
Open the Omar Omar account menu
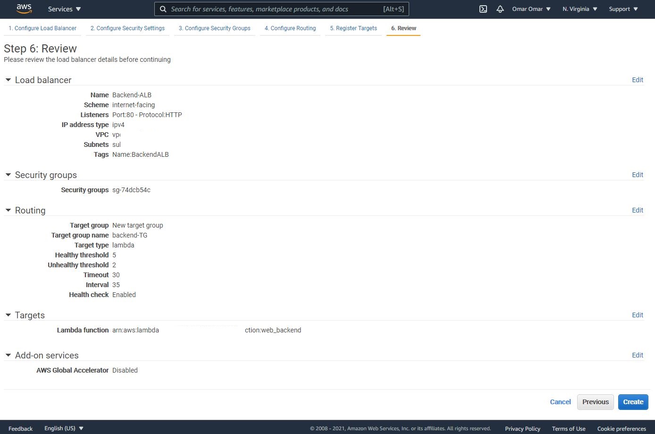point(531,9)
